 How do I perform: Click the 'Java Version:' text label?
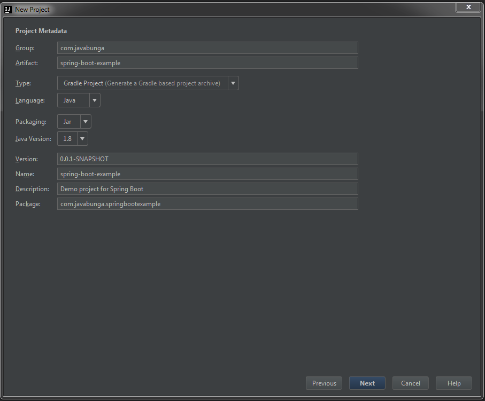click(x=33, y=139)
